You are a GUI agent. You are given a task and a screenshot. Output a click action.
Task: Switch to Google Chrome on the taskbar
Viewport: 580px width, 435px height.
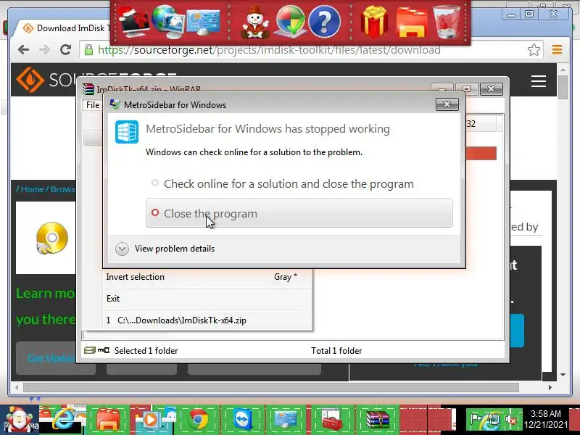198,420
